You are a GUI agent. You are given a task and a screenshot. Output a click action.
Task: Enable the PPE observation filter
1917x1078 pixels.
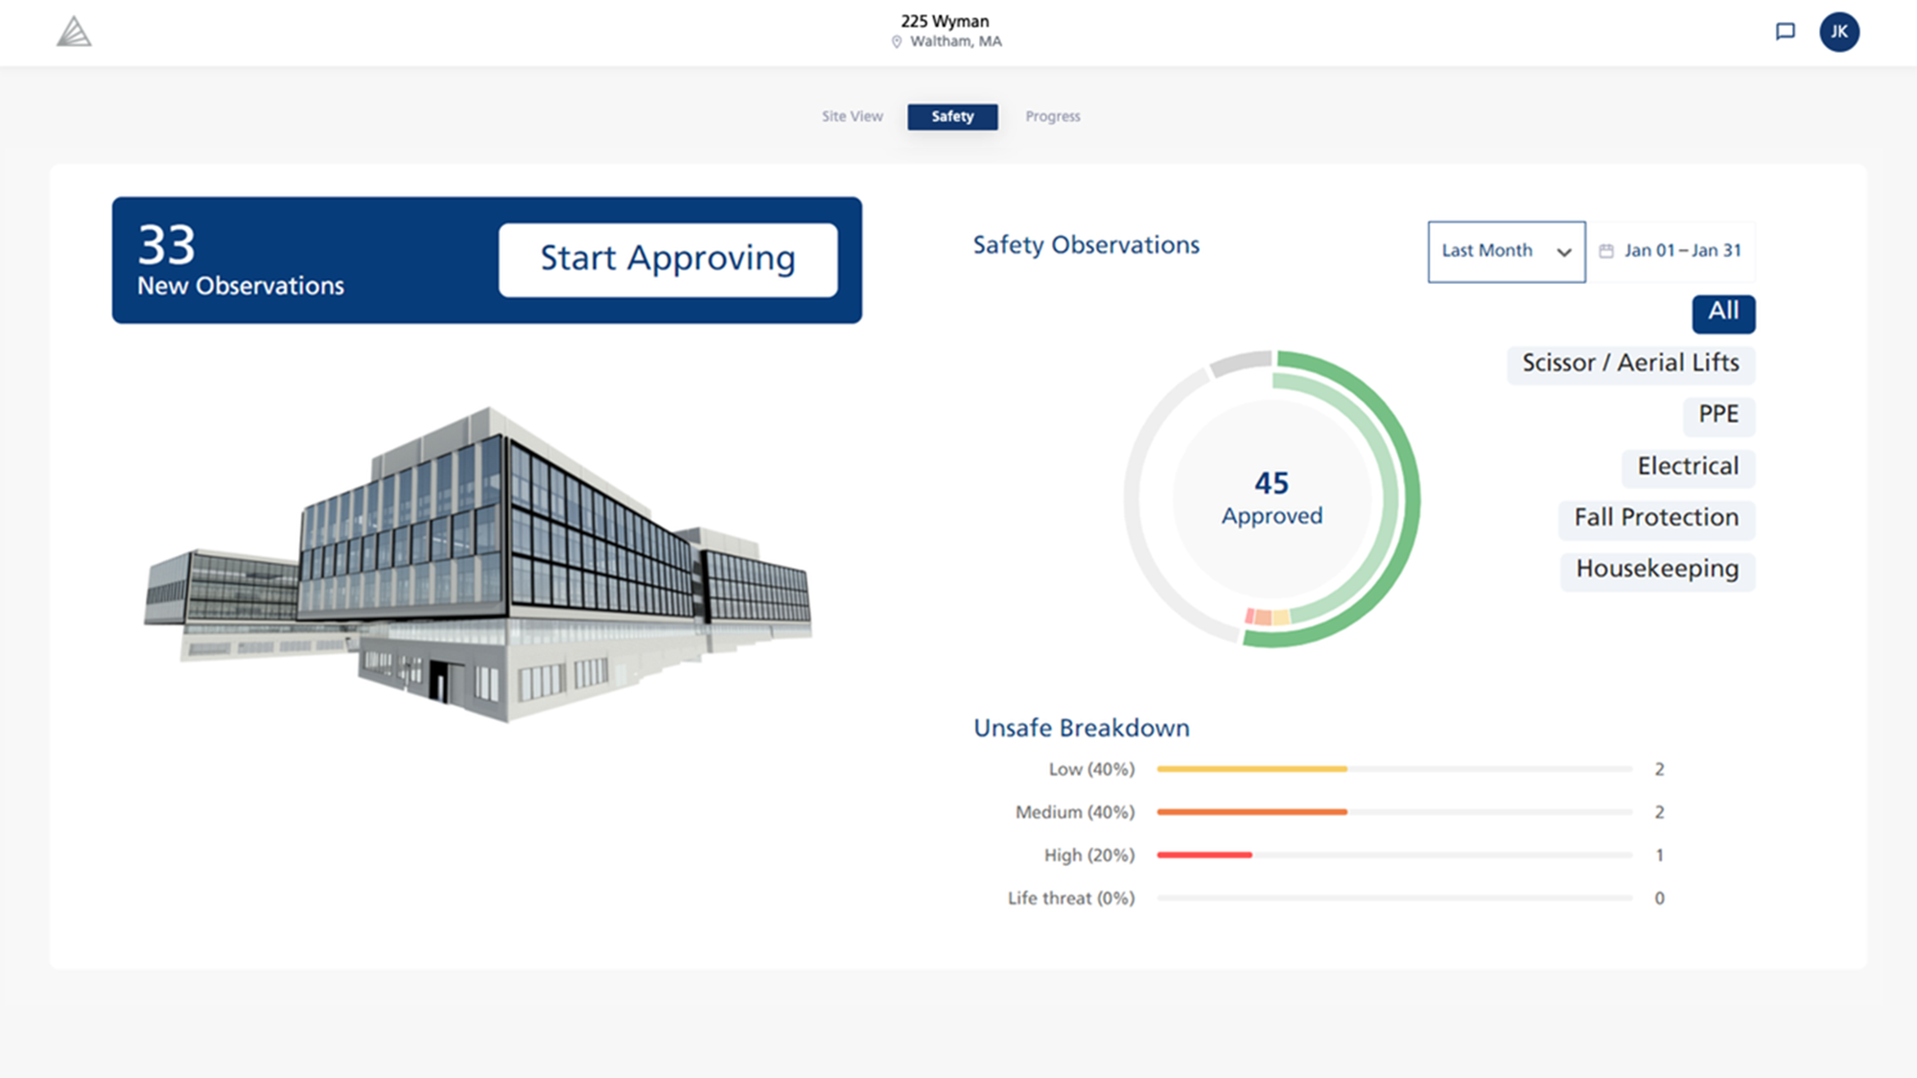point(1718,414)
